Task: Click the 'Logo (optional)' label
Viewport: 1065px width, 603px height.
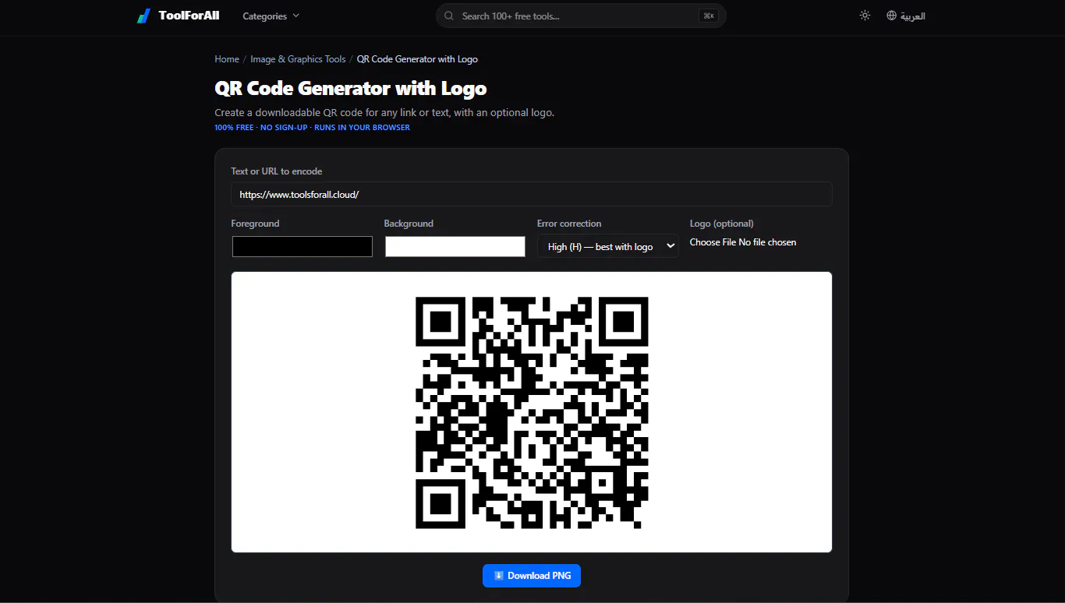Action: point(722,224)
